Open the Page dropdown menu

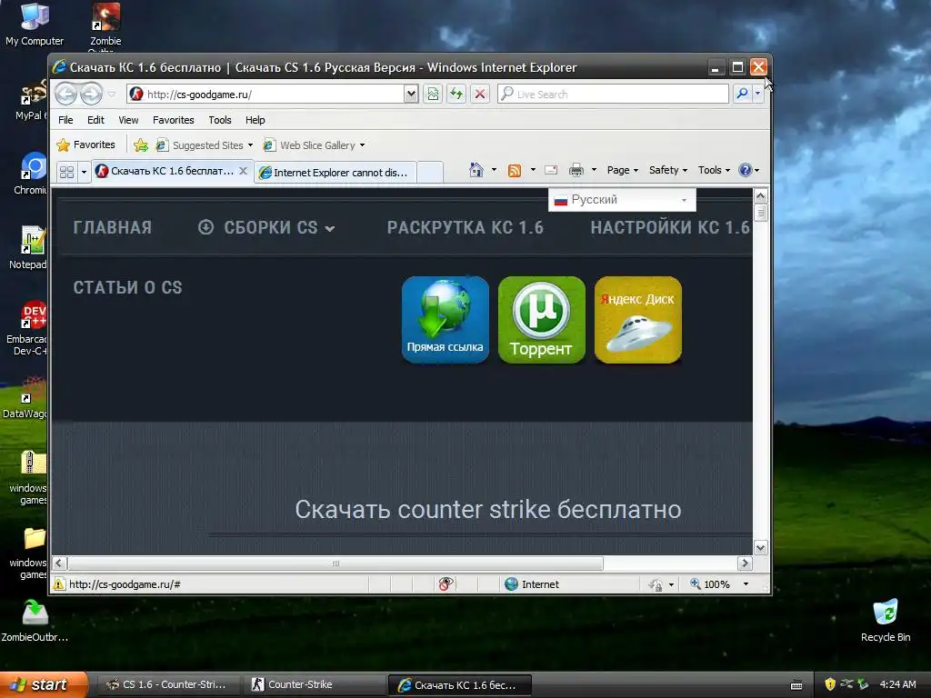coord(622,170)
